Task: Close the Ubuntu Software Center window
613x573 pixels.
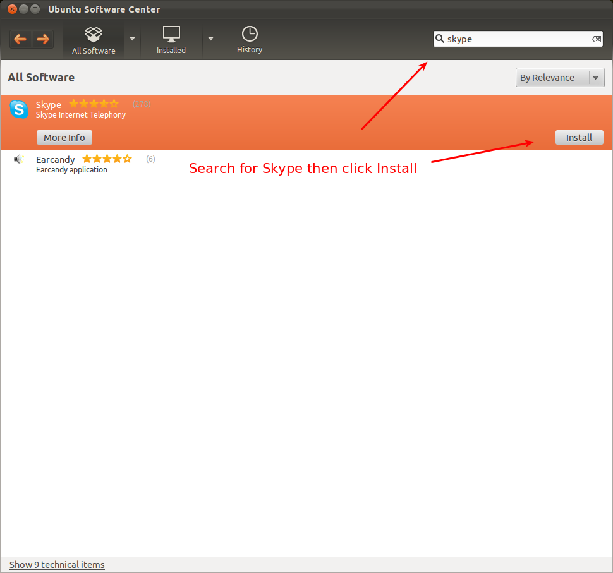Action: click(x=12, y=9)
